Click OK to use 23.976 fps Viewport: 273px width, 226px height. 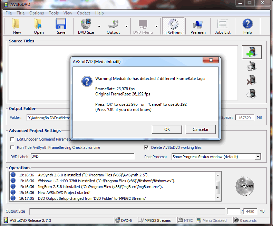167,129
